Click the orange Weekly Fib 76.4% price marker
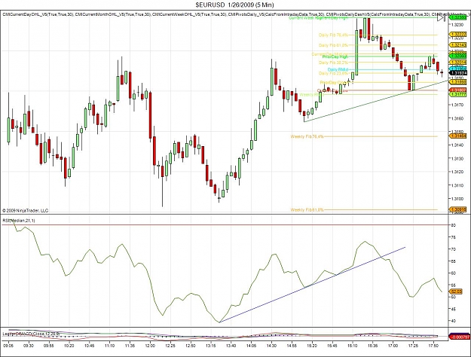This screenshot has width=471, height=357. point(457,136)
